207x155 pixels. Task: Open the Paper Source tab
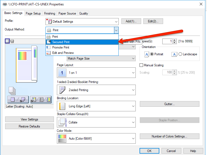[67, 13]
